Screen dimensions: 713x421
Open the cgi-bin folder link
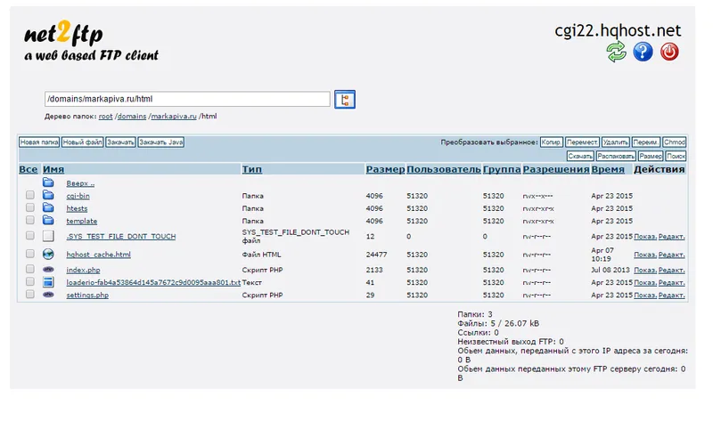click(x=78, y=196)
